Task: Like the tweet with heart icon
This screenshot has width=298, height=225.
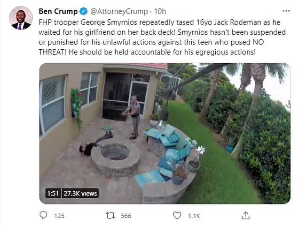Action: pyautogui.click(x=177, y=216)
